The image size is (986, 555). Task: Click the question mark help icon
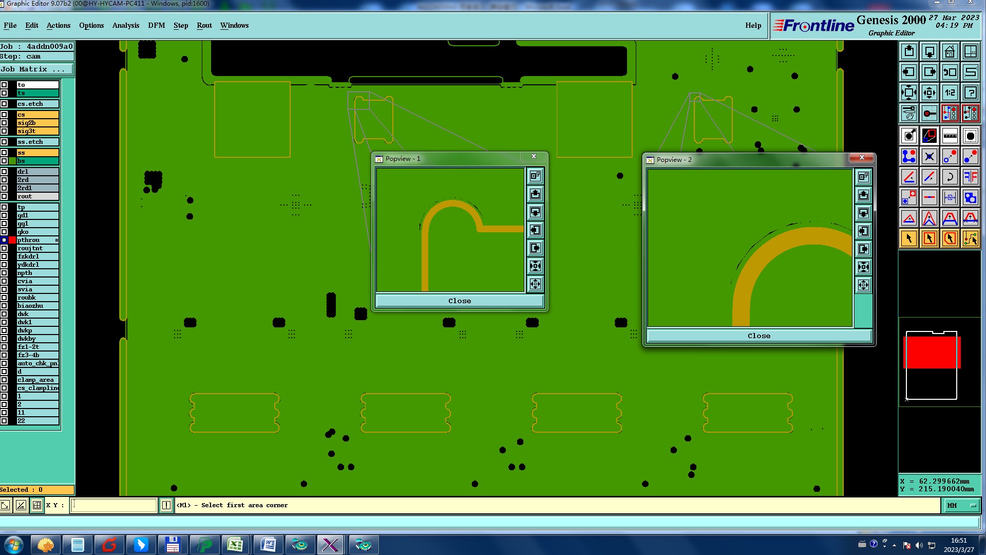pyautogui.click(x=970, y=93)
